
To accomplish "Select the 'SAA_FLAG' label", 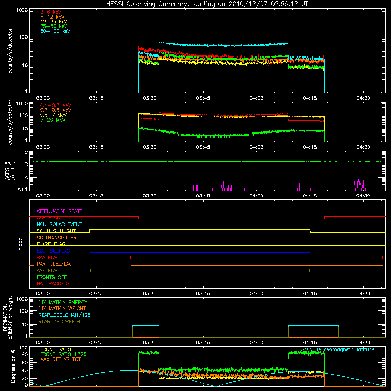I will (x=48, y=258).
